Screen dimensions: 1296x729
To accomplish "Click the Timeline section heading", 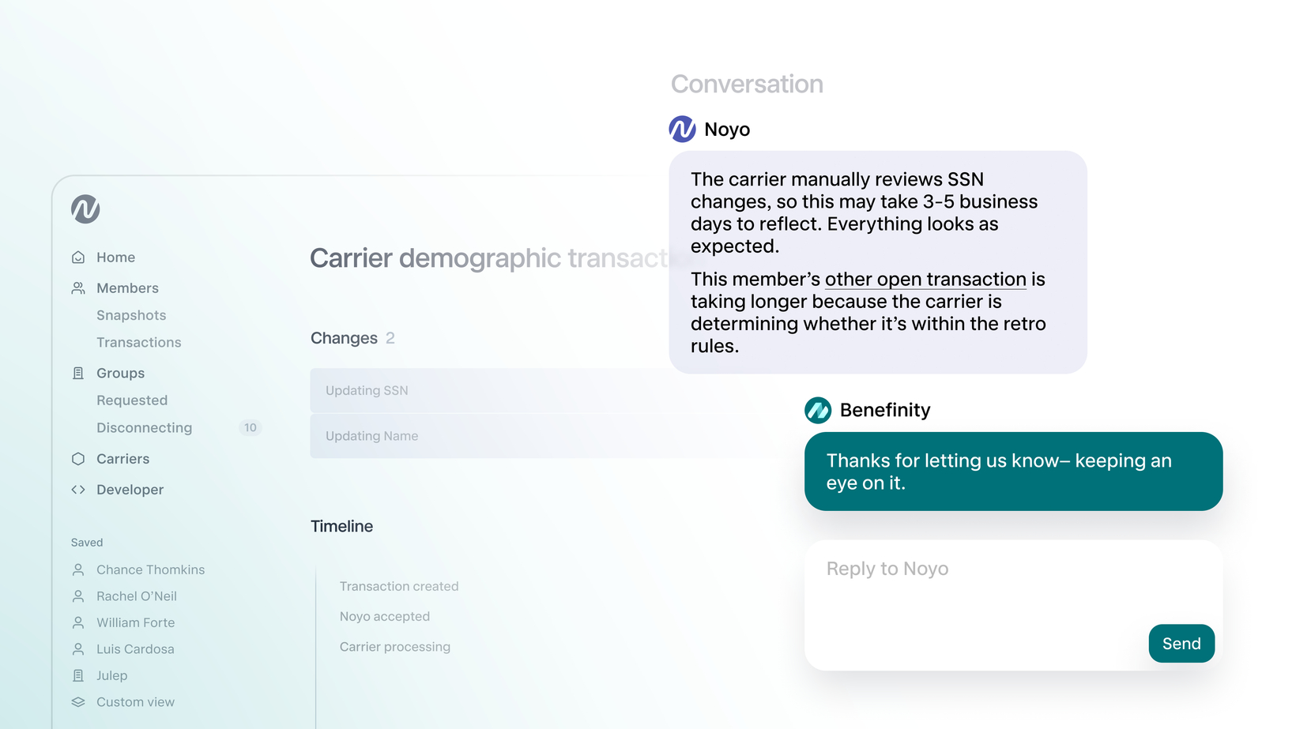I will point(341,526).
